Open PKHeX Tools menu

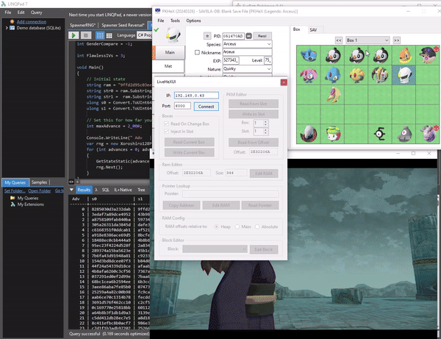(175, 21)
